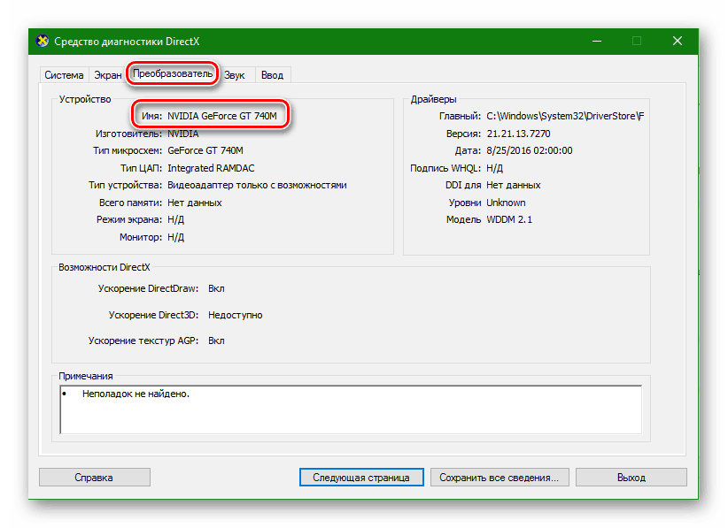The width and height of the screenshot is (728, 528).
Task: Click the driver model WDDM 2.1 value
Action: [508, 219]
